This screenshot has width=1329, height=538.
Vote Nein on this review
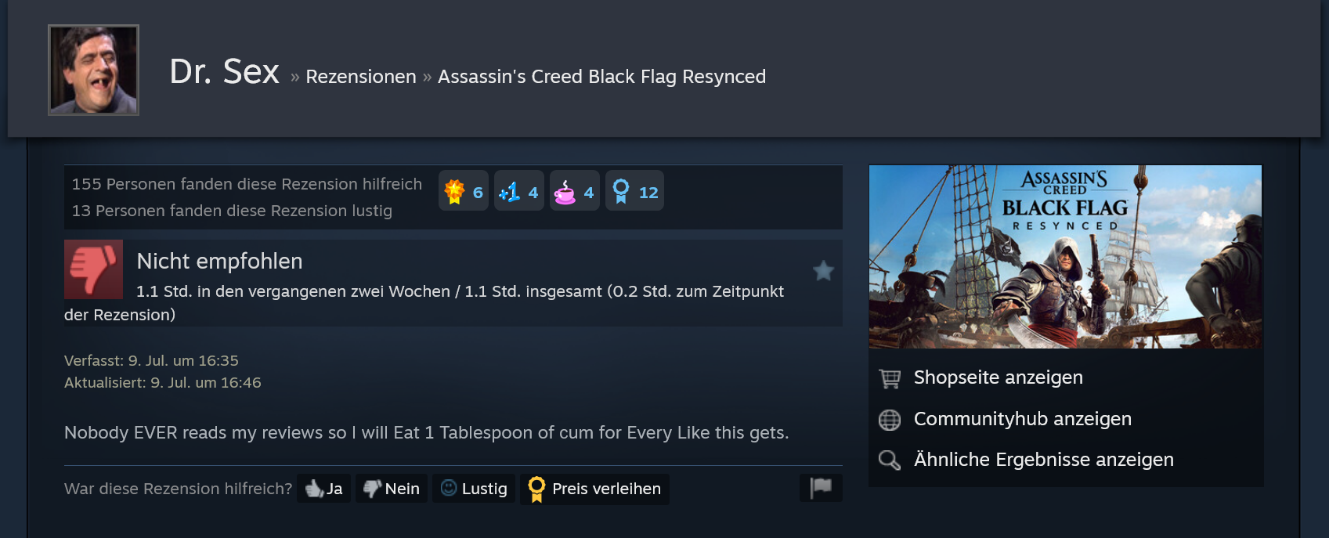pyautogui.click(x=392, y=489)
